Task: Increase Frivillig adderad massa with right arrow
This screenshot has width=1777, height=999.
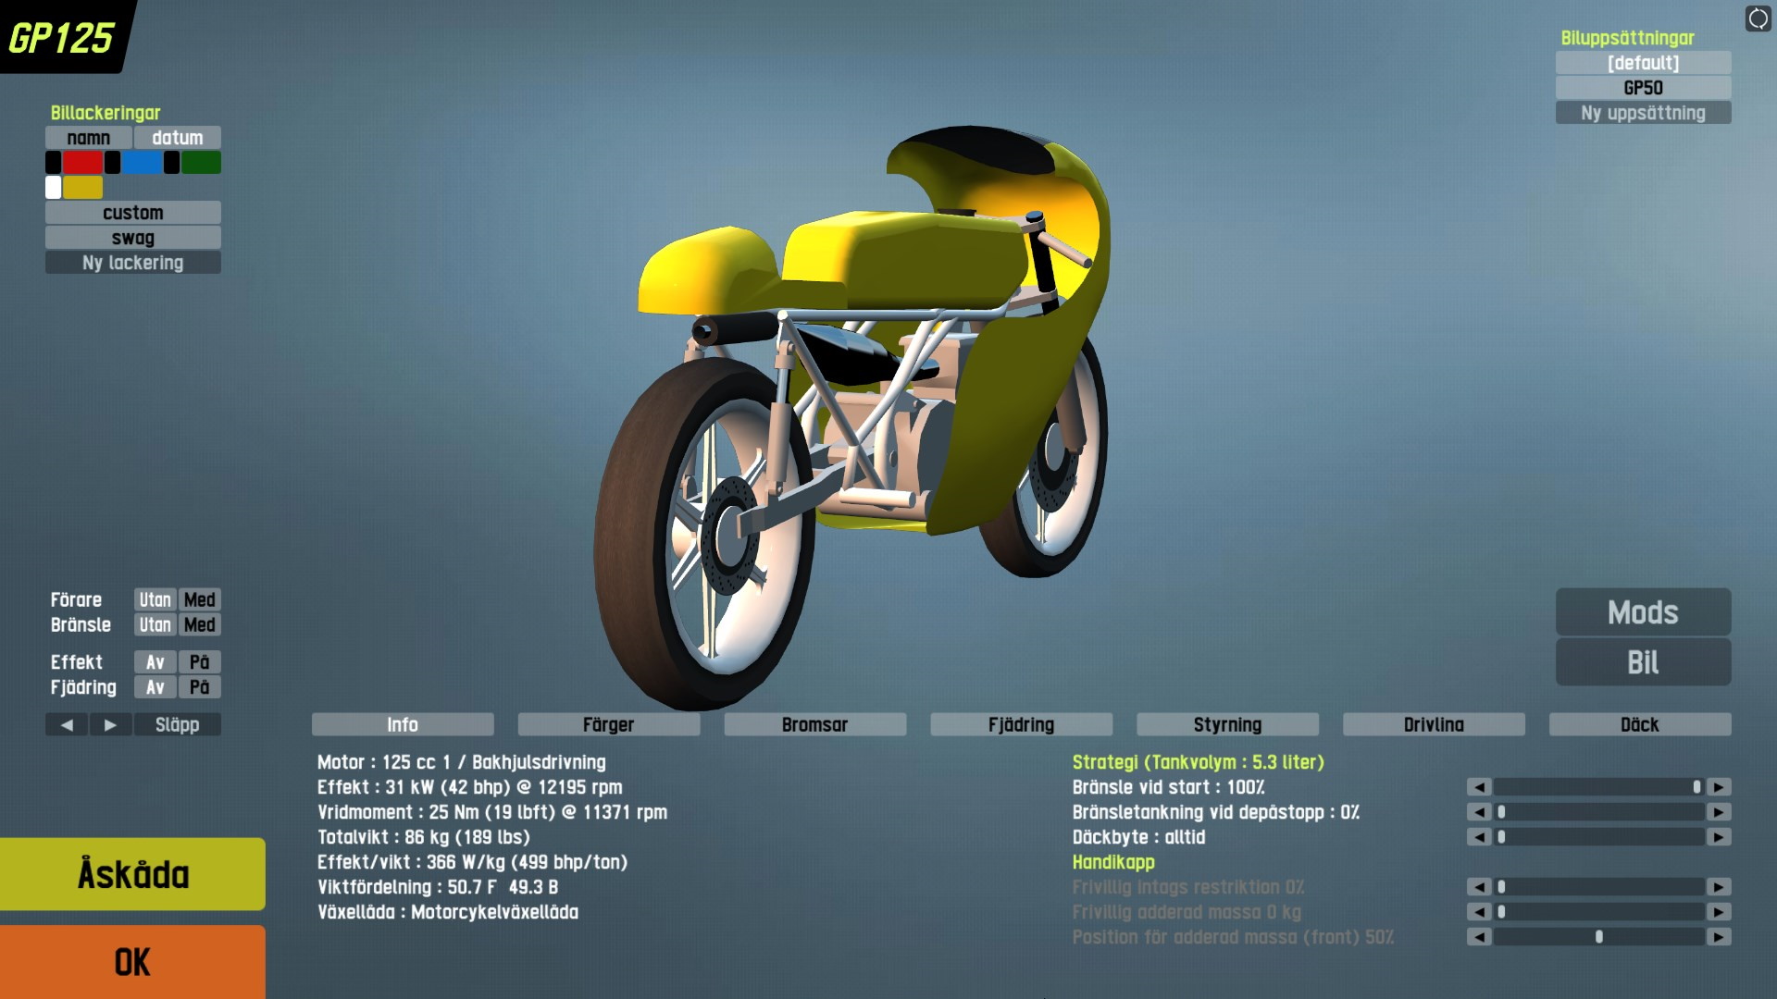Action: click(x=1719, y=912)
